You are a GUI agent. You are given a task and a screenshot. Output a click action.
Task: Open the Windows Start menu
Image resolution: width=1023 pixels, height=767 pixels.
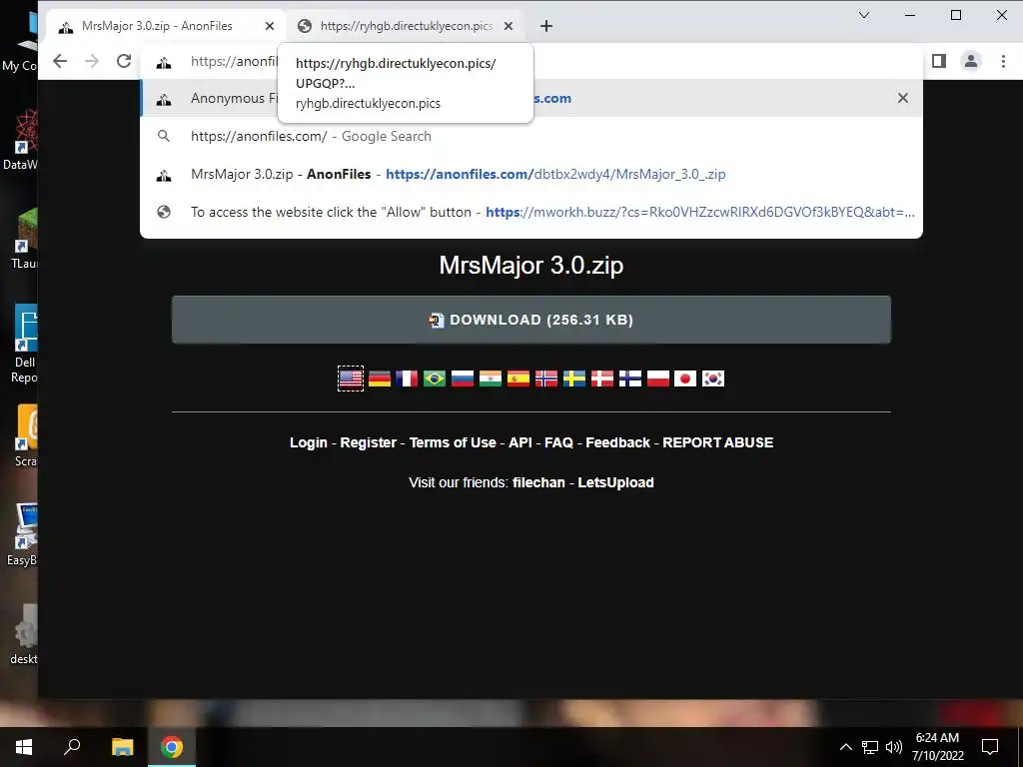click(x=24, y=747)
